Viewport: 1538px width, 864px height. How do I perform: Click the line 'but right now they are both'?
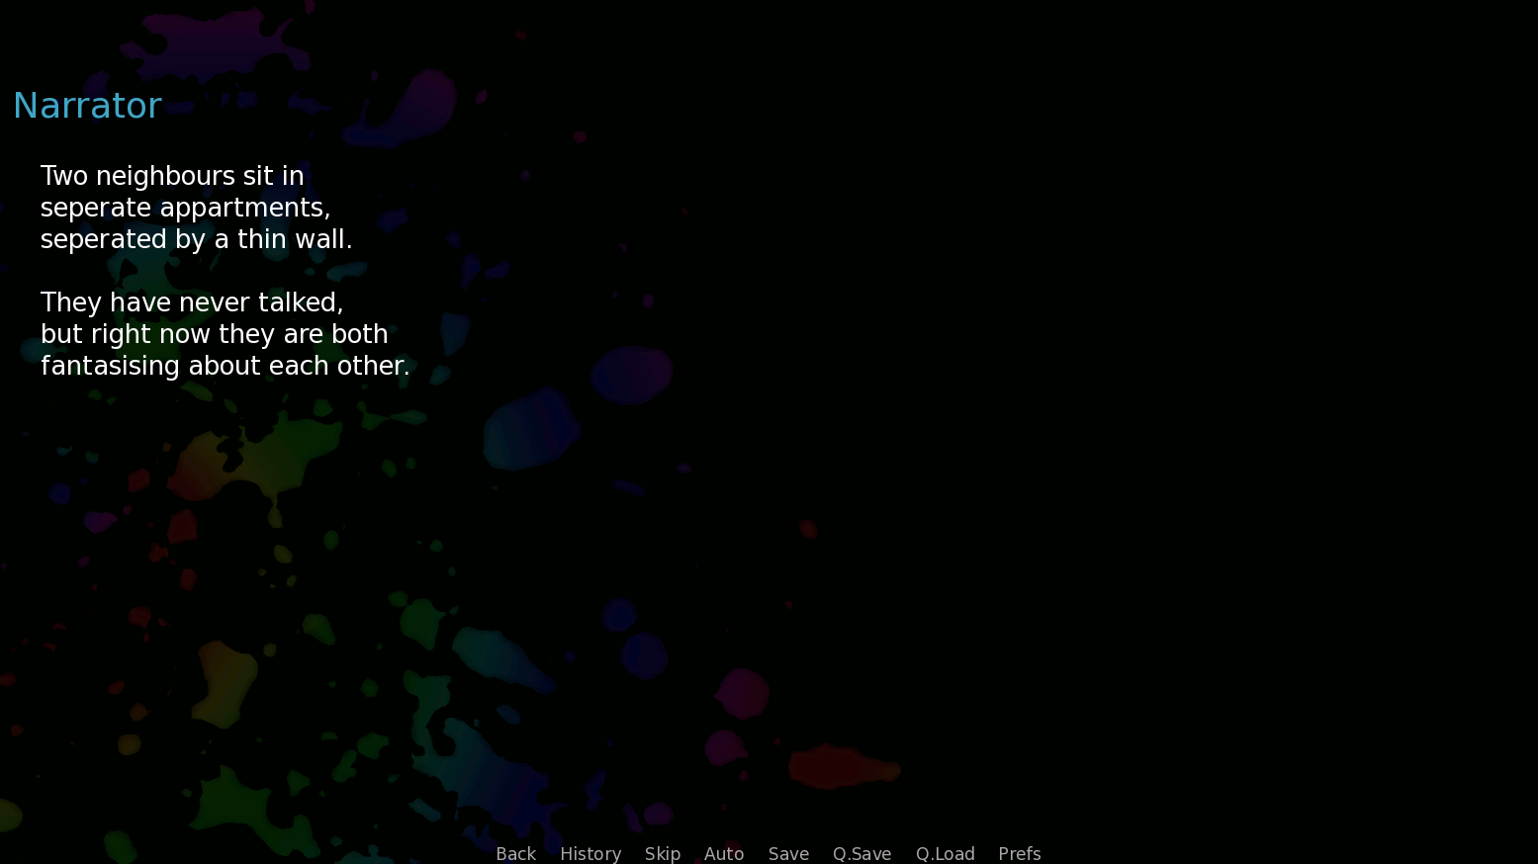click(x=214, y=334)
